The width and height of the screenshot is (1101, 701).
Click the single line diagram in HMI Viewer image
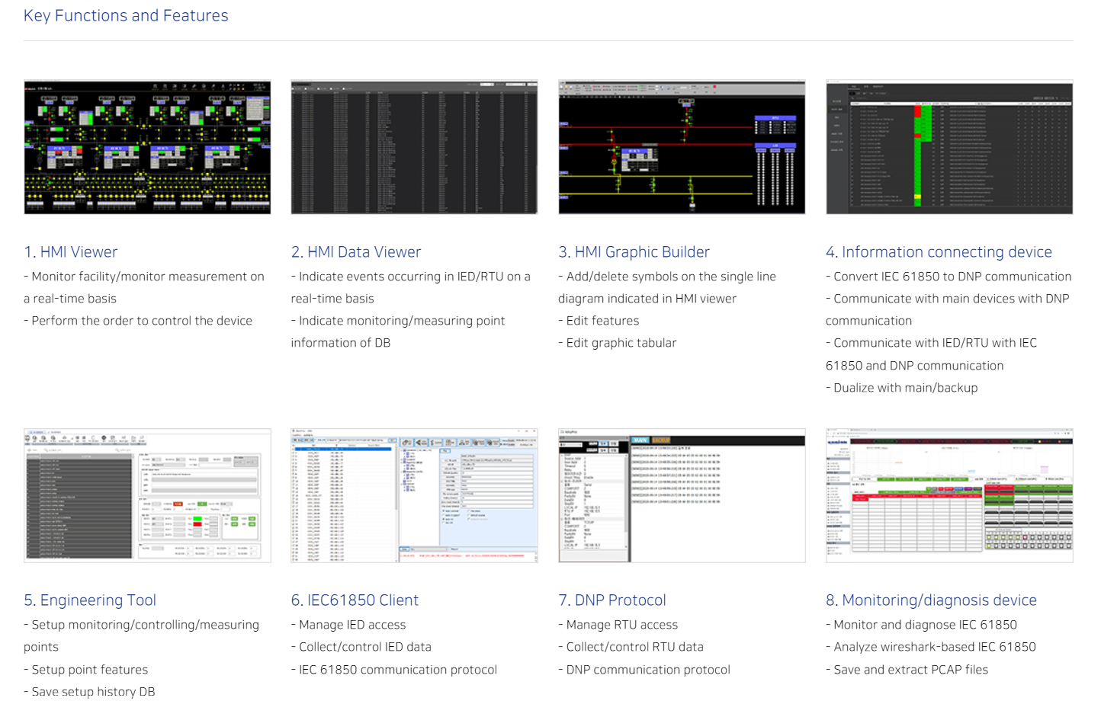click(x=147, y=152)
